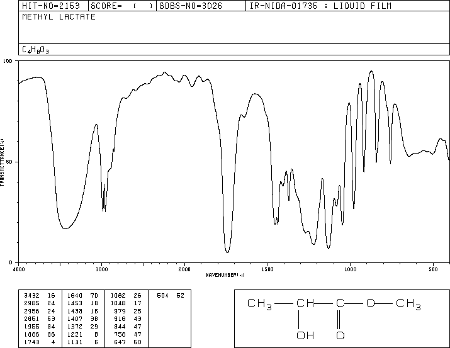Select the SCORE= ( ) header field
This screenshot has height=348, width=450.
pos(122,6)
